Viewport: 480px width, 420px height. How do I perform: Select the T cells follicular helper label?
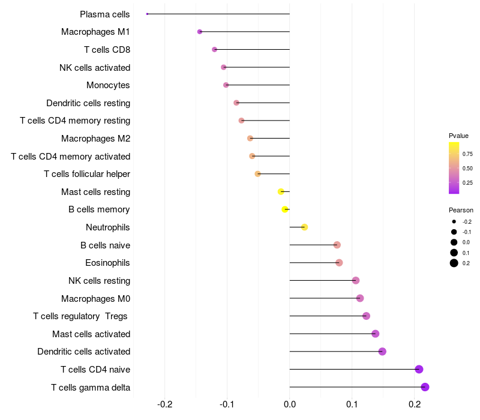(x=87, y=174)
